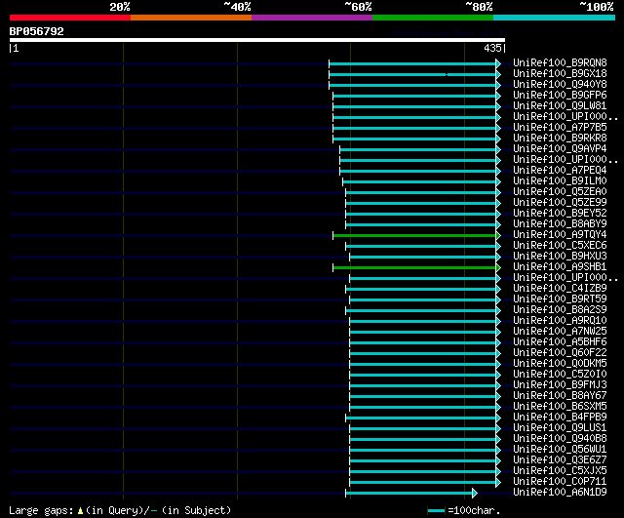Click the 435 end position label
Image resolution: width=624 pixels, height=518 pixels.
click(492, 48)
